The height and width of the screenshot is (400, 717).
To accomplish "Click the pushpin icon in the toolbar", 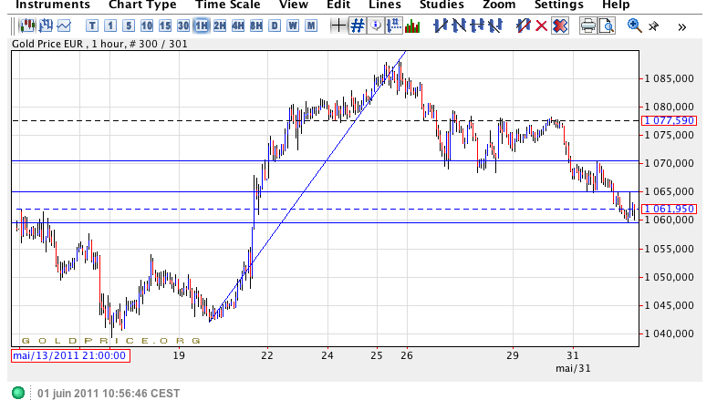I will tap(653, 26).
